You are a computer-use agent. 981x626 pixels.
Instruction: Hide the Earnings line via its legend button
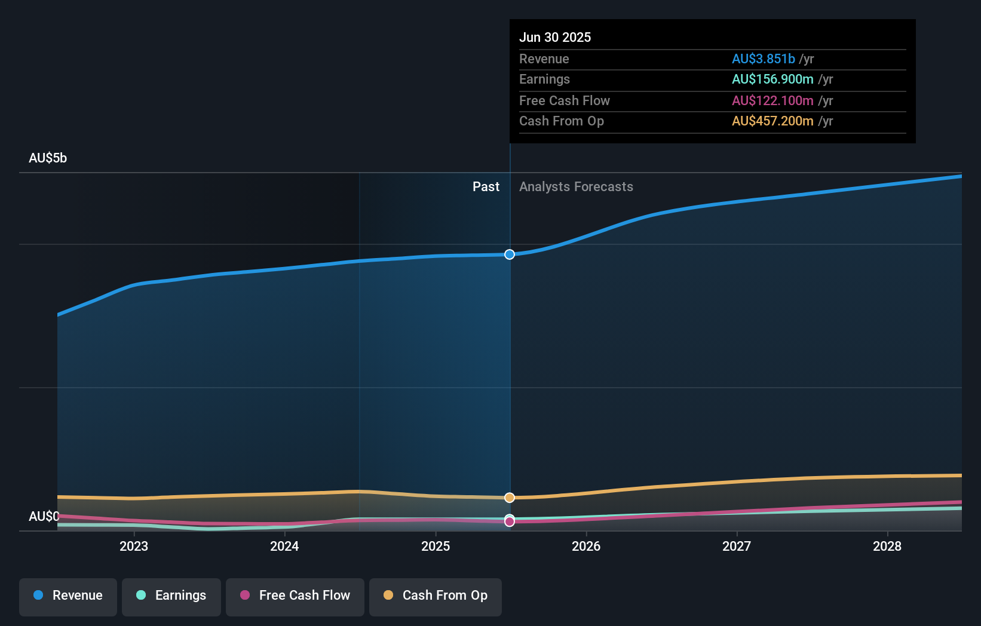171,596
